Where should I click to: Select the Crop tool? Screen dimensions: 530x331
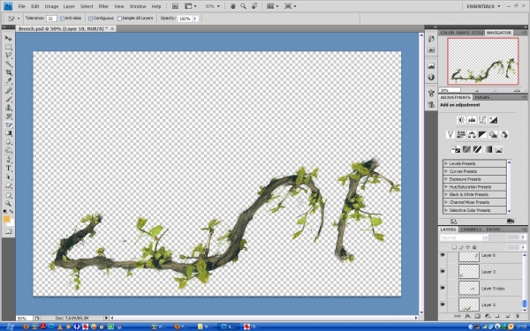(9, 72)
